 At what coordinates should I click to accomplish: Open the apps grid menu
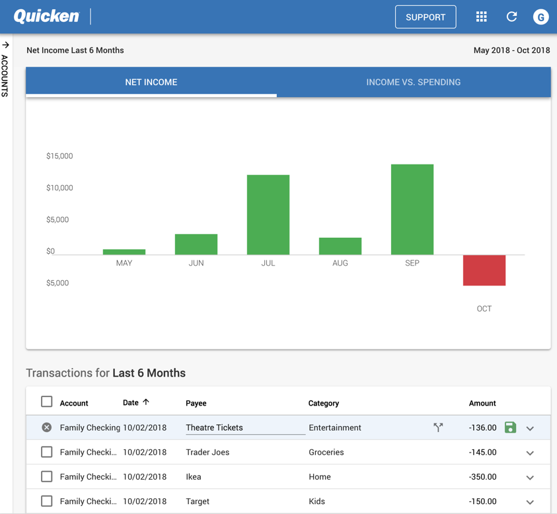tap(482, 17)
